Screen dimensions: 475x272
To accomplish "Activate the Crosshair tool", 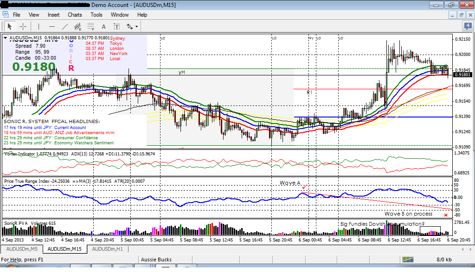I will click(x=23, y=26).
